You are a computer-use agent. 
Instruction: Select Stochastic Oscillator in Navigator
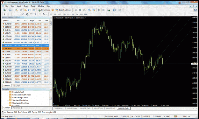point(21,103)
